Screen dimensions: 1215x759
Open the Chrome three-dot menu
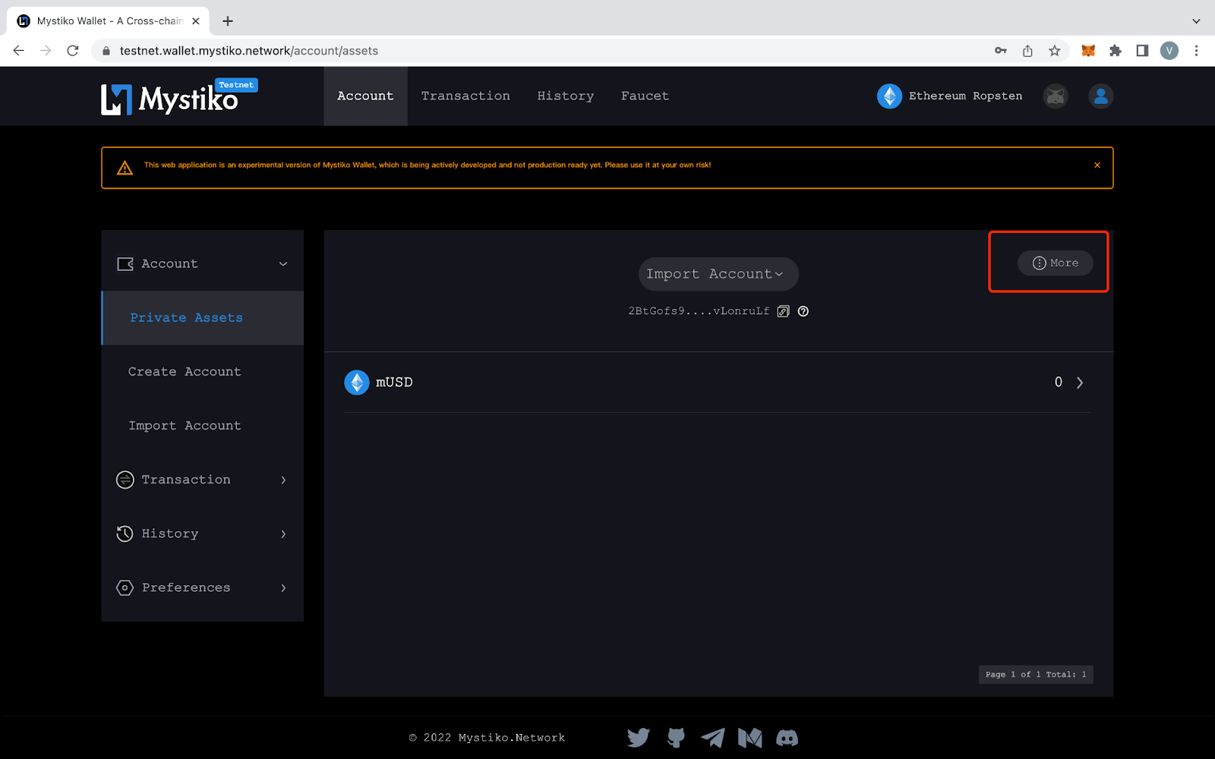tap(1196, 51)
